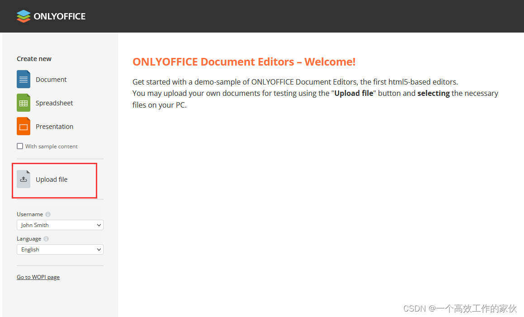Click the welcome heading text
This screenshot has height=317, width=524.
(244, 62)
